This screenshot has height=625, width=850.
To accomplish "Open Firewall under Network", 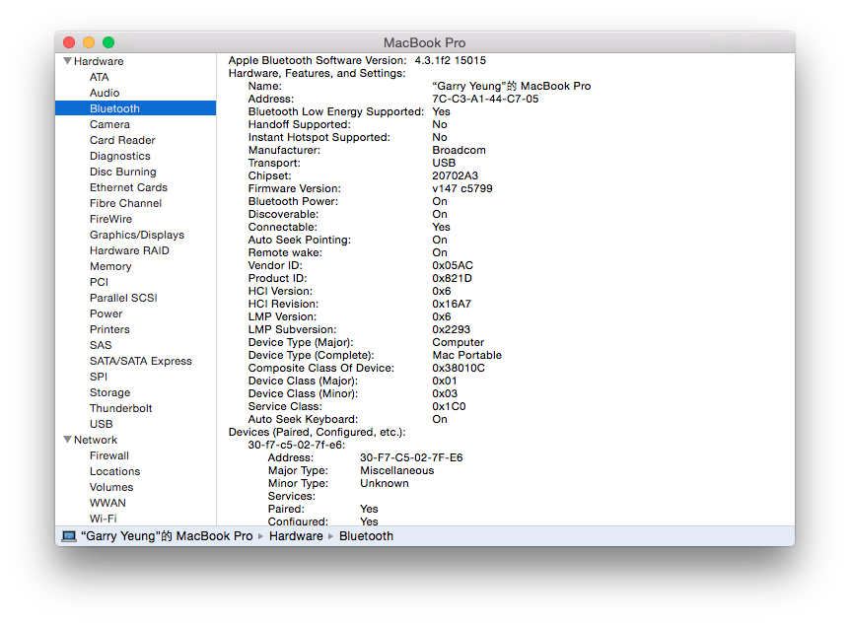I will (x=108, y=454).
